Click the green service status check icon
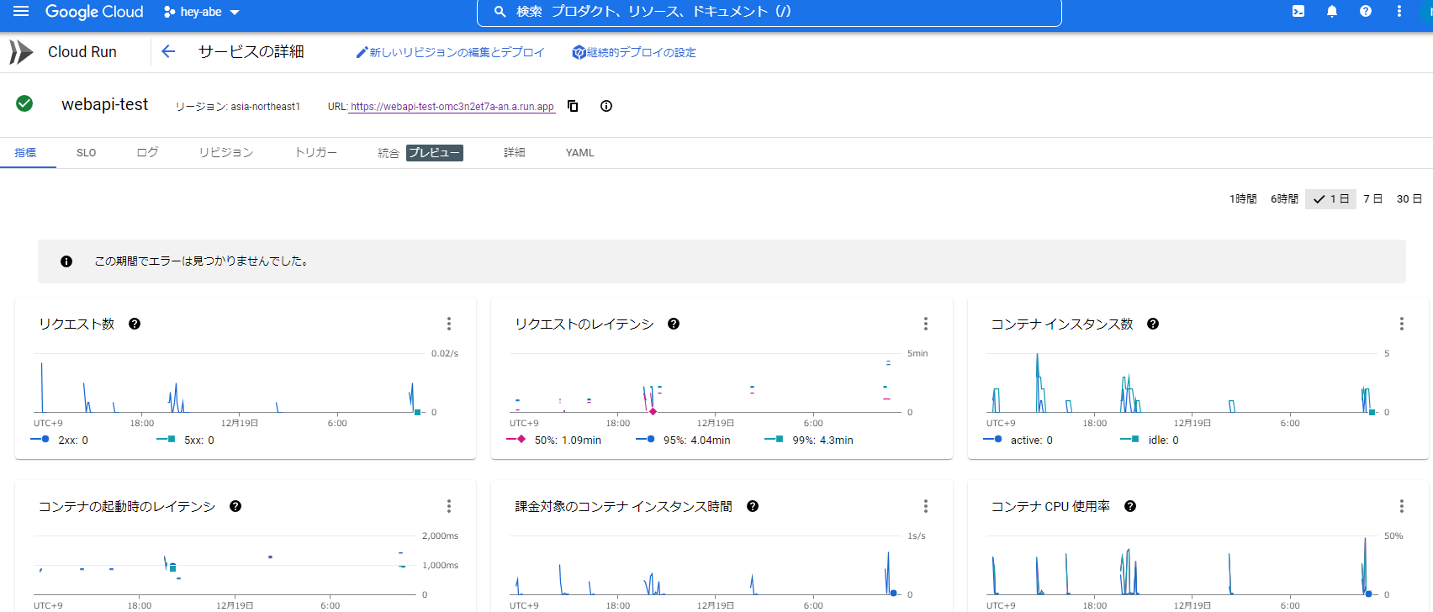Viewport: 1433px width, 612px height. pos(24,103)
